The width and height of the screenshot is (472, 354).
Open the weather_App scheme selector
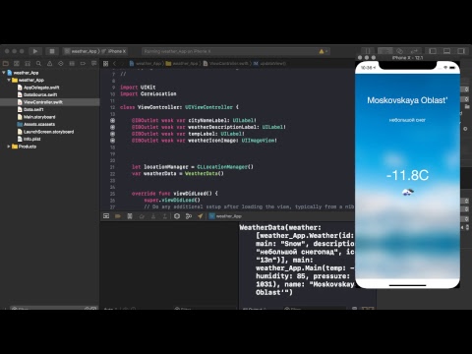(x=82, y=51)
